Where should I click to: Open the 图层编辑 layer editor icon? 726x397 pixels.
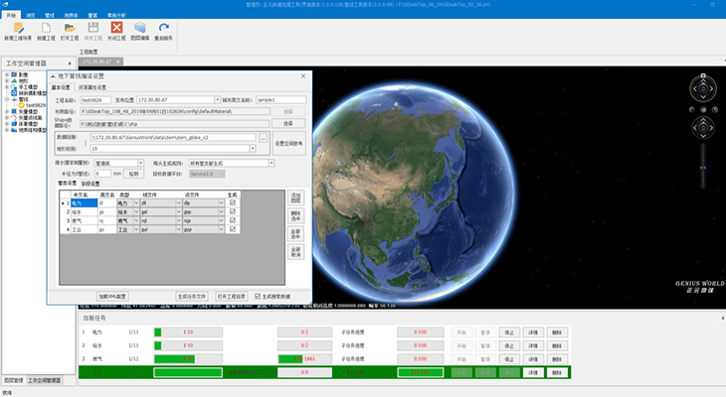coord(140,29)
